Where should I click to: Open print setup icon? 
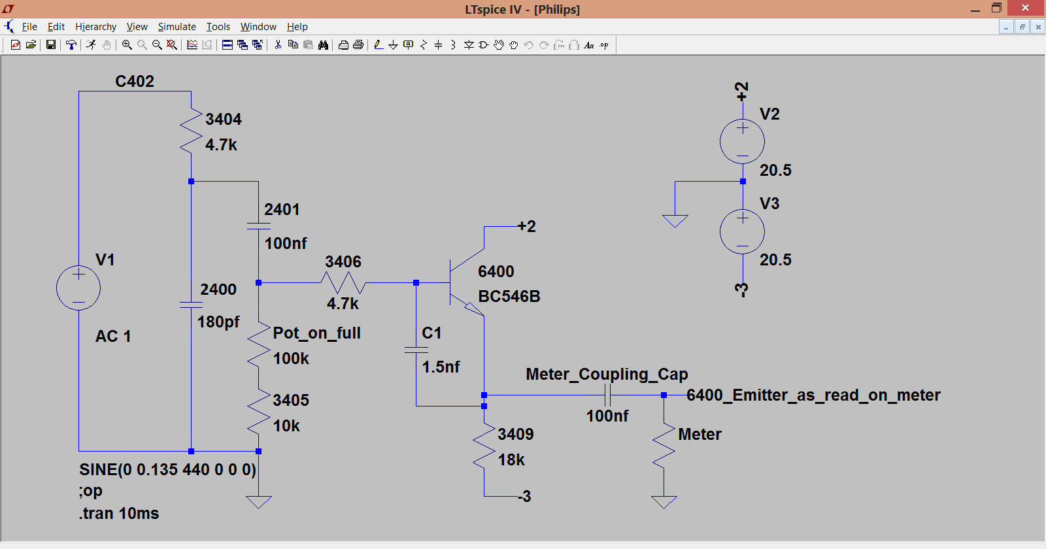343,45
